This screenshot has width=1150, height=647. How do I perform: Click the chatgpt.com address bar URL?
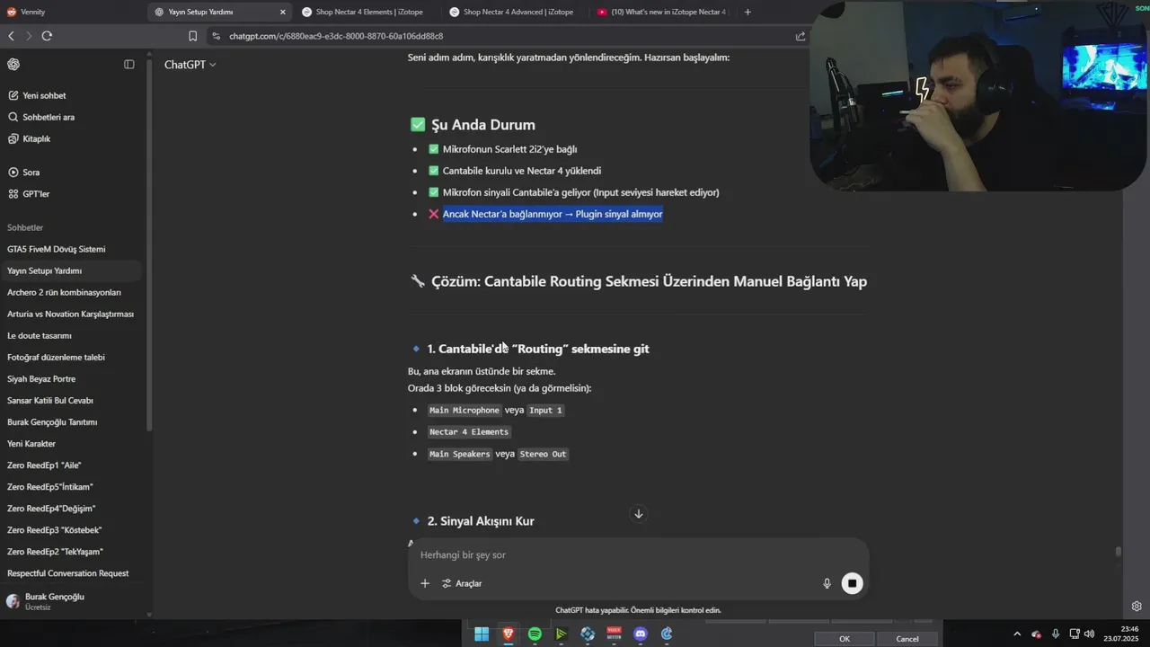click(335, 36)
